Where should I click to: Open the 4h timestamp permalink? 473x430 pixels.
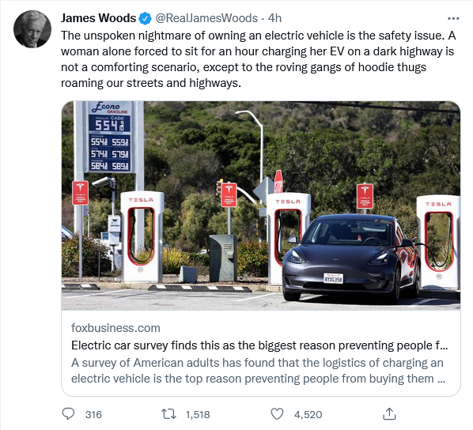pos(274,18)
